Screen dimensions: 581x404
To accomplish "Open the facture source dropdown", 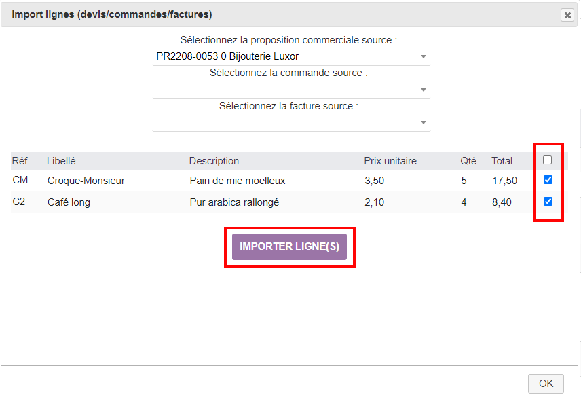I will (x=424, y=122).
